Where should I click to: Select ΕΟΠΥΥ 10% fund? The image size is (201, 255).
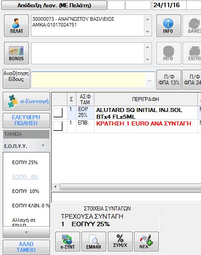click(26, 191)
